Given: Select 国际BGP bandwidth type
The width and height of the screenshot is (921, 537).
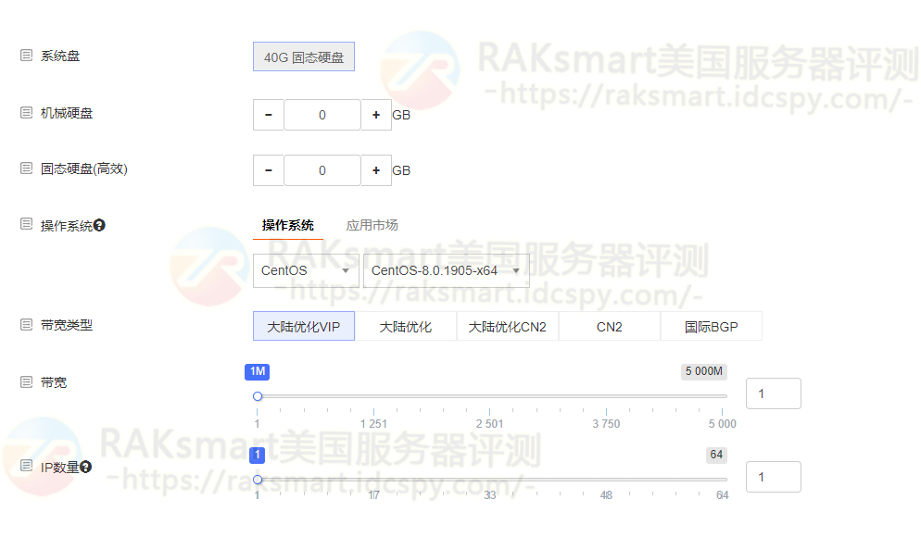Looking at the screenshot, I should pyautogui.click(x=712, y=326).
